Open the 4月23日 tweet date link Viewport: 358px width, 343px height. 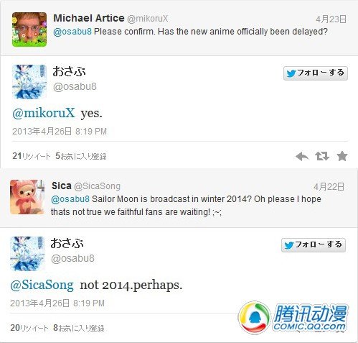click(331, 19)
